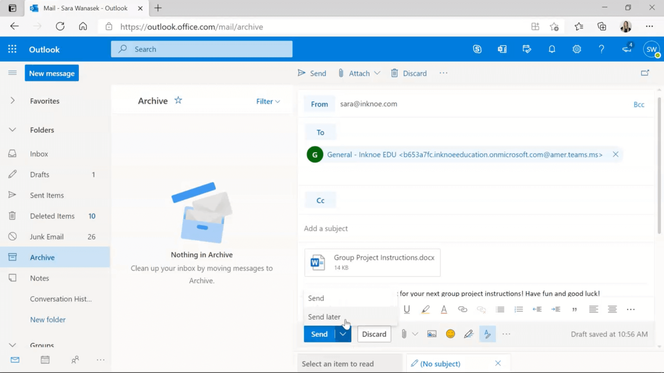Click the New message button
The image size is (664, 373).
[52, 73]
